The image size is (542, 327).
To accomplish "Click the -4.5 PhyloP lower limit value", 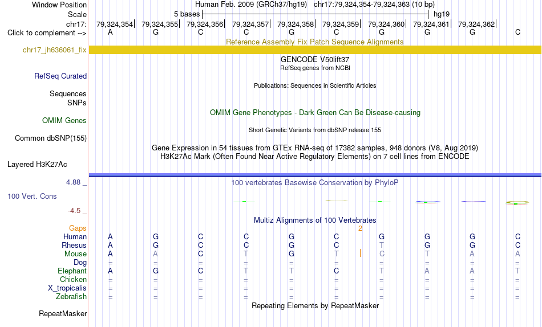I will pos(74,211).
